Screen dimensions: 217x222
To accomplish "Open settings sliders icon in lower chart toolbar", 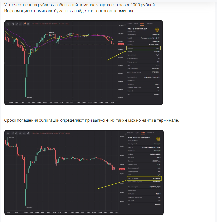I will click(x=28, y=133).
